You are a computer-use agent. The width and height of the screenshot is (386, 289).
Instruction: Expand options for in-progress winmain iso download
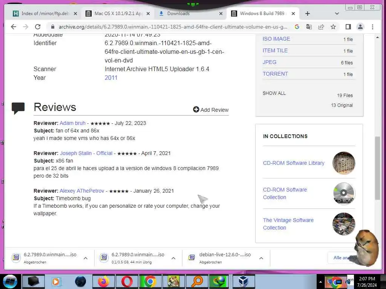[x=173, y=258]
